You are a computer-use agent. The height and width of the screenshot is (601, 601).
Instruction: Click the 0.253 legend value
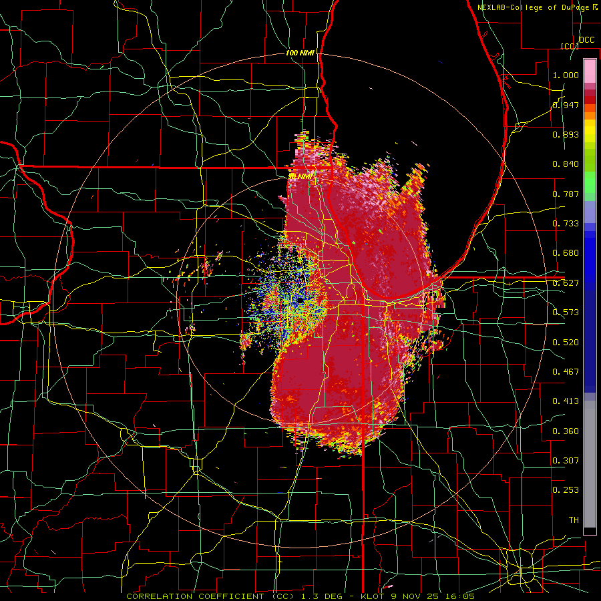[566, 490]
